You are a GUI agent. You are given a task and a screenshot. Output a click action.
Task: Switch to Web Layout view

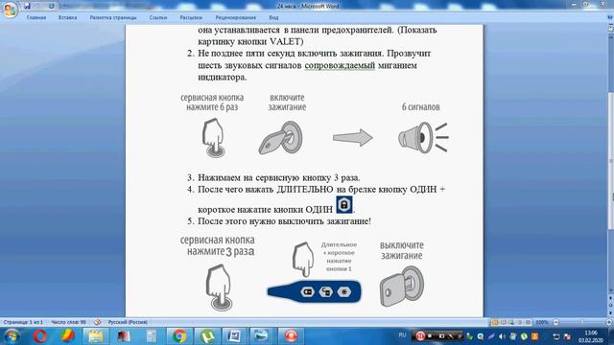point(511,322)
